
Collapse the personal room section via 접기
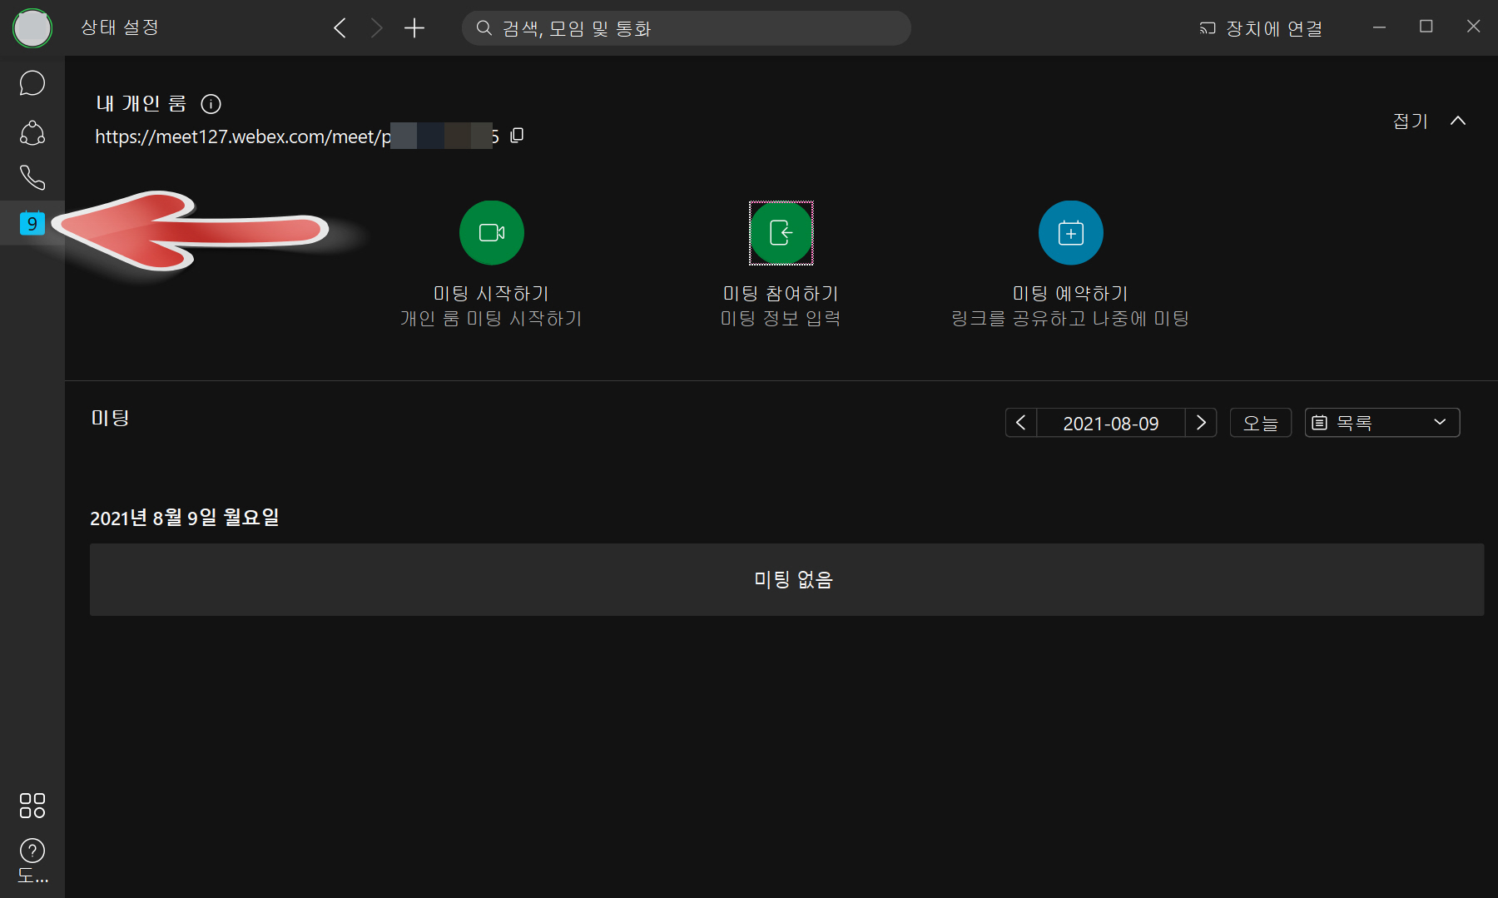click(x=1409, y=121)
